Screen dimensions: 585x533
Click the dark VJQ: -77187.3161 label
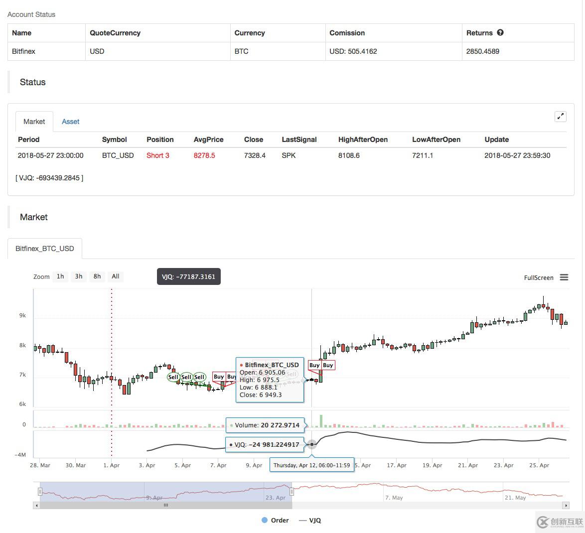[188, 276]
